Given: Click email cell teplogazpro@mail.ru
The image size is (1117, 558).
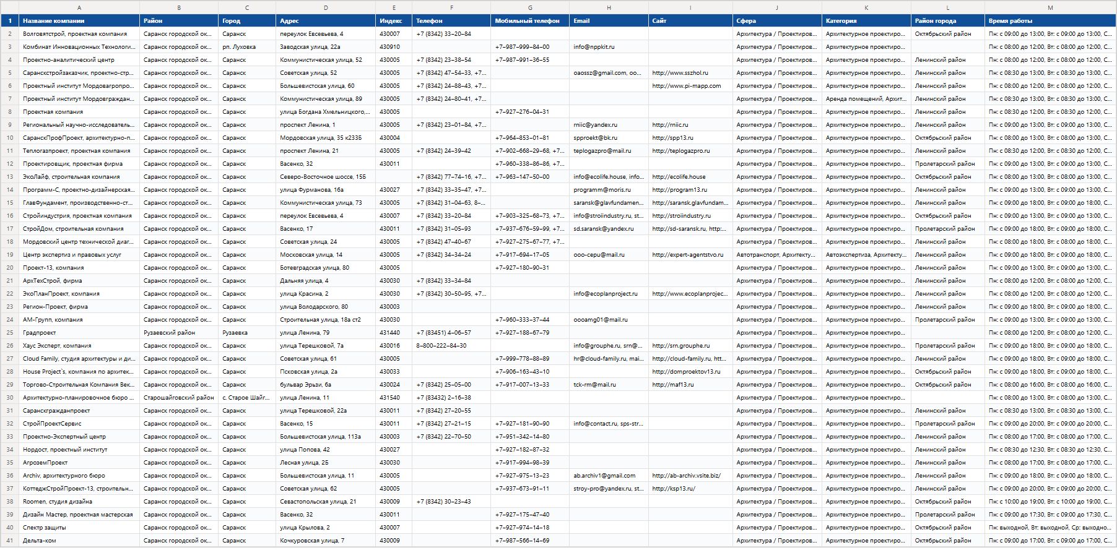Looking at the screenshot, I should click(609, 151).
